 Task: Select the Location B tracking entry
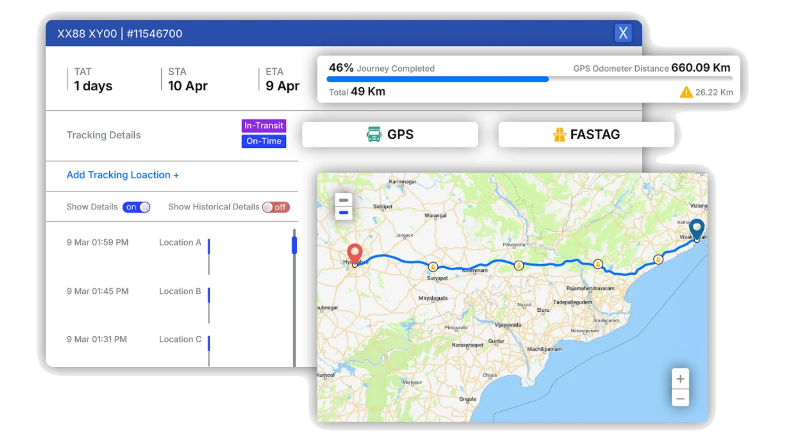pos(180,291)
